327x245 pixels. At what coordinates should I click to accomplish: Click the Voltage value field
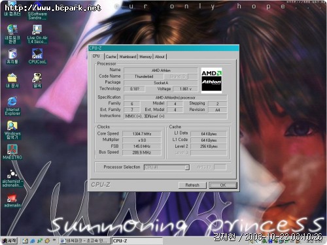tap(186, 89)
